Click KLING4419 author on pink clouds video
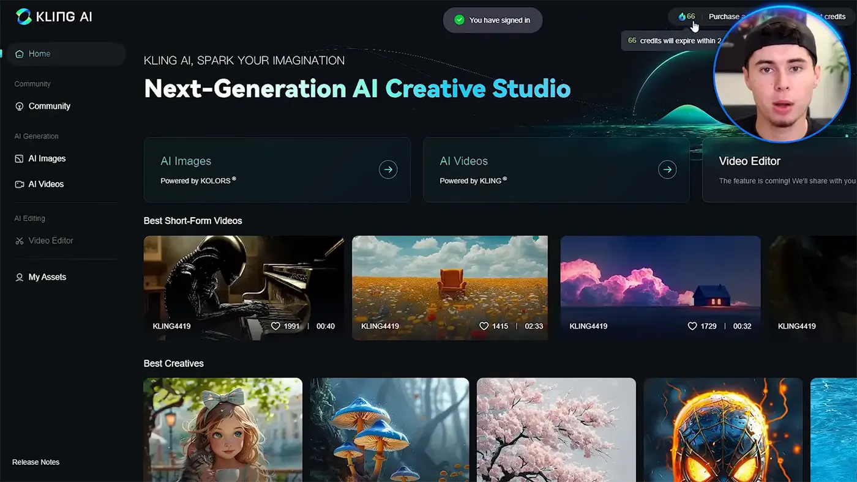 point(588,326)
